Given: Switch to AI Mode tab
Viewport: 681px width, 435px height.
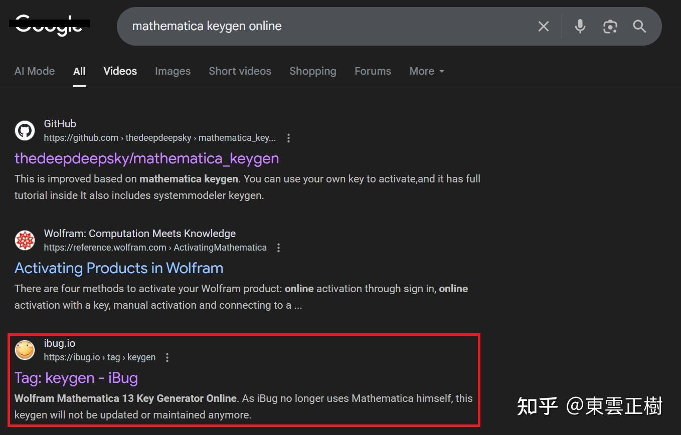Looking at the screenshot, I should [35, 71].
